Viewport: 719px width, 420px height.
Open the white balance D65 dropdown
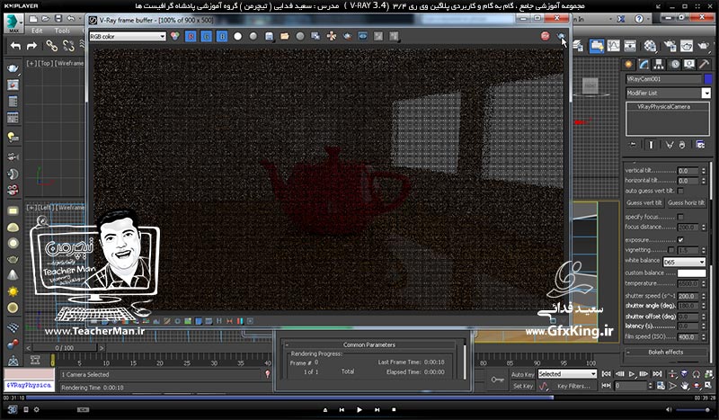pyautogui.click(x=684, y=262)
